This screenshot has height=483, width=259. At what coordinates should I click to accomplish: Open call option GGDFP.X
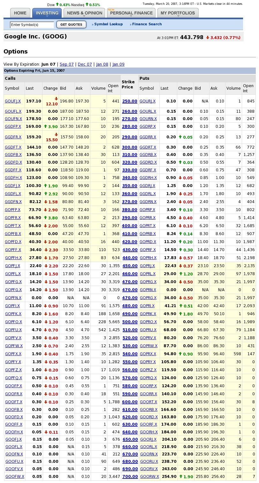13,127
